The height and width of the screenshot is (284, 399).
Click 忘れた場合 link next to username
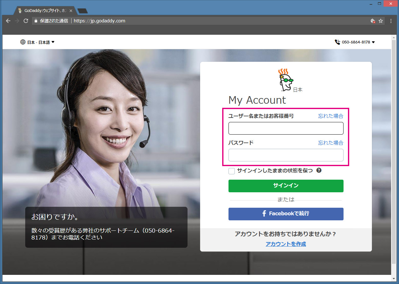tap(331, 116)
